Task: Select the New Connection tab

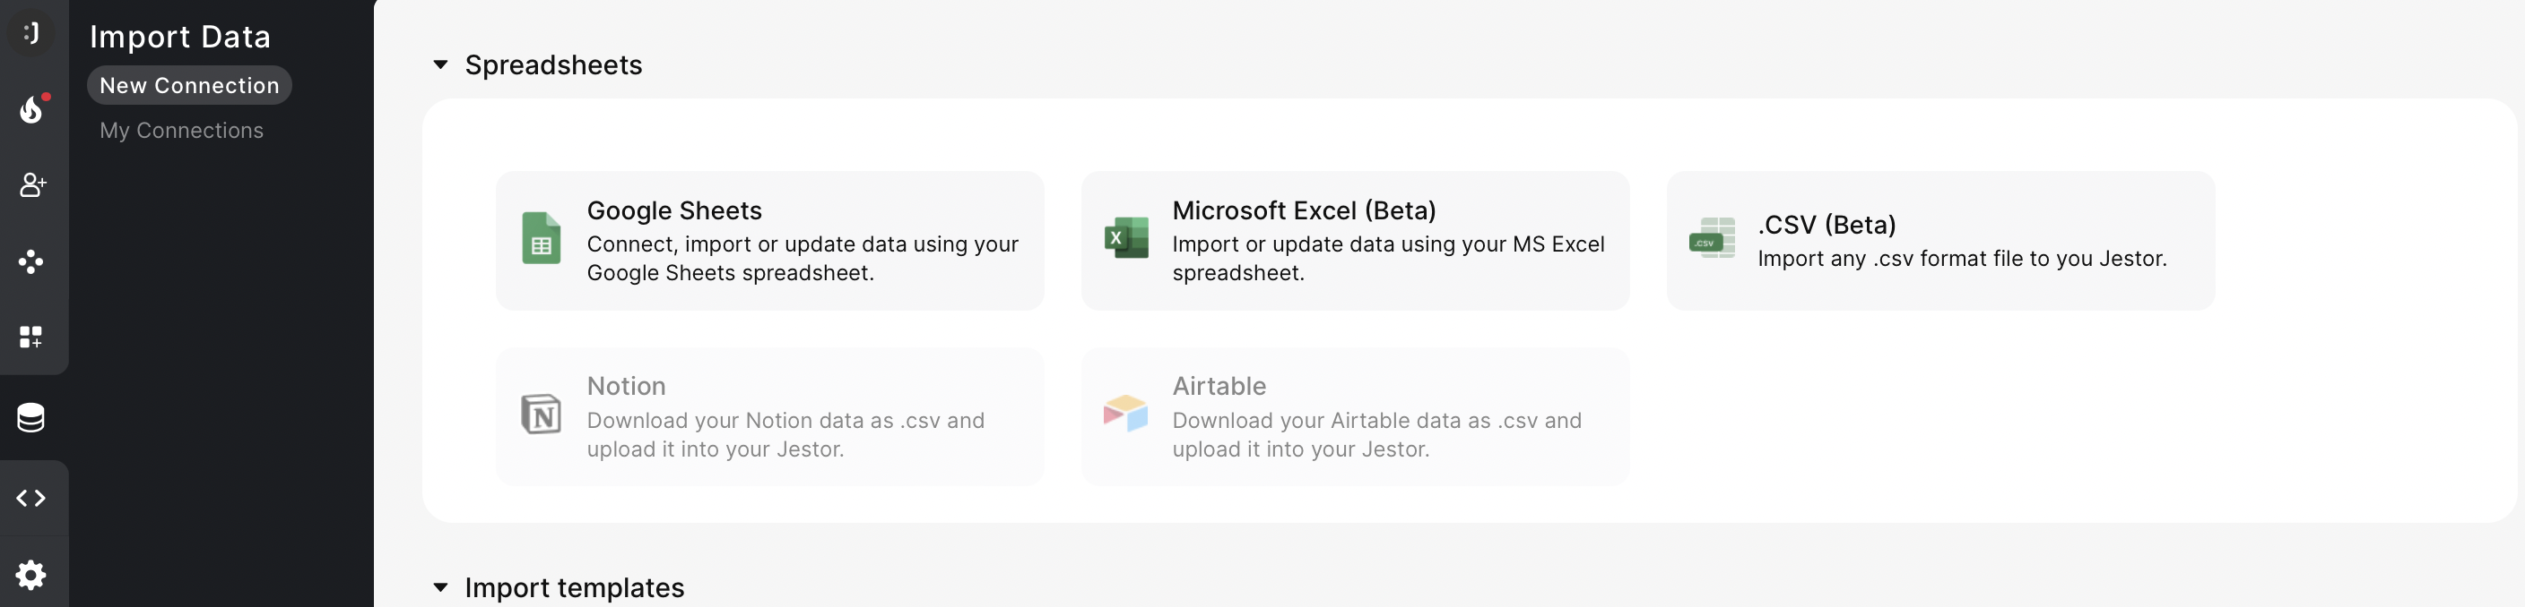Action: pos(189,85)
